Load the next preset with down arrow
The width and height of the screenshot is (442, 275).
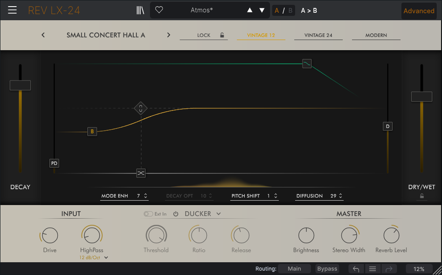click(262, 10)
